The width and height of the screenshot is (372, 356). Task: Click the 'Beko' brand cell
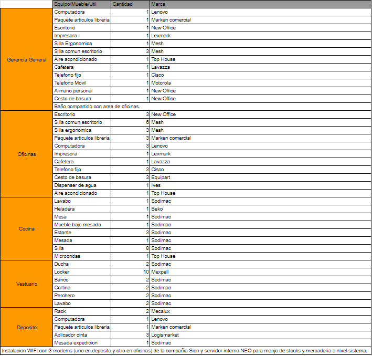[260, 209]
